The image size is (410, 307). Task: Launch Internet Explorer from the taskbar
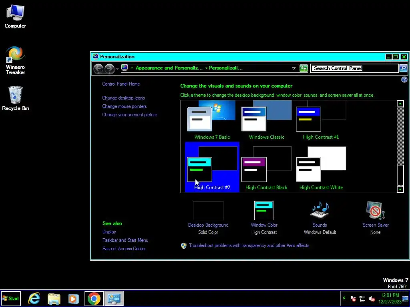[34, 298]
